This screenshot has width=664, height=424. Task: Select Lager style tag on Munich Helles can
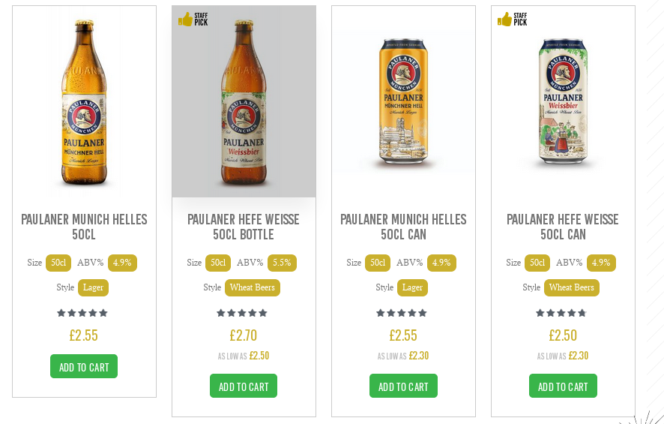coord(412,287)
